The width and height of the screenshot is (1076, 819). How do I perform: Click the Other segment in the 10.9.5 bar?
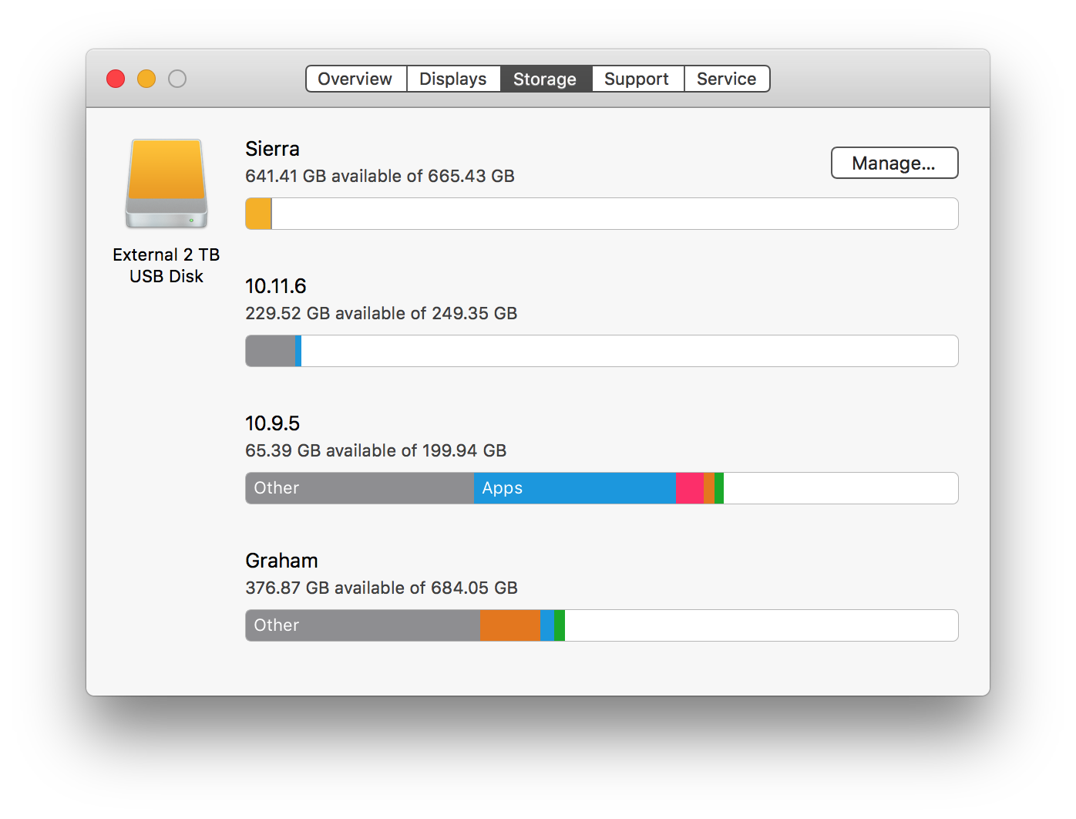tap(360, 488)
